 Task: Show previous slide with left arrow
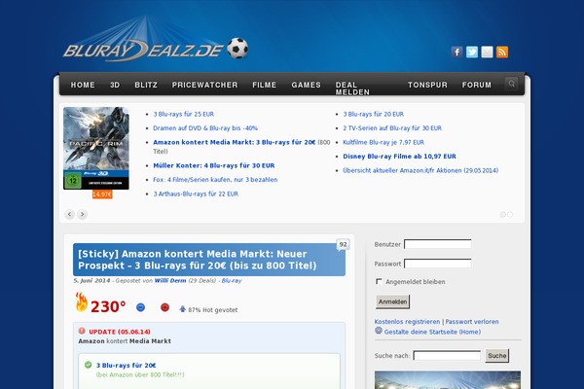pos(69,214)
